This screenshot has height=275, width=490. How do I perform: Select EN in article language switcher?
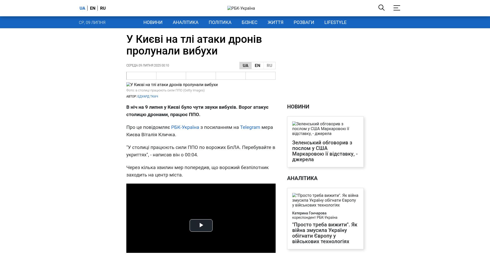[x=257, y=65]
